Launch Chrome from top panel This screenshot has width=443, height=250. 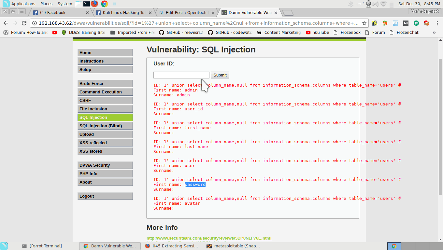point(105,4)
